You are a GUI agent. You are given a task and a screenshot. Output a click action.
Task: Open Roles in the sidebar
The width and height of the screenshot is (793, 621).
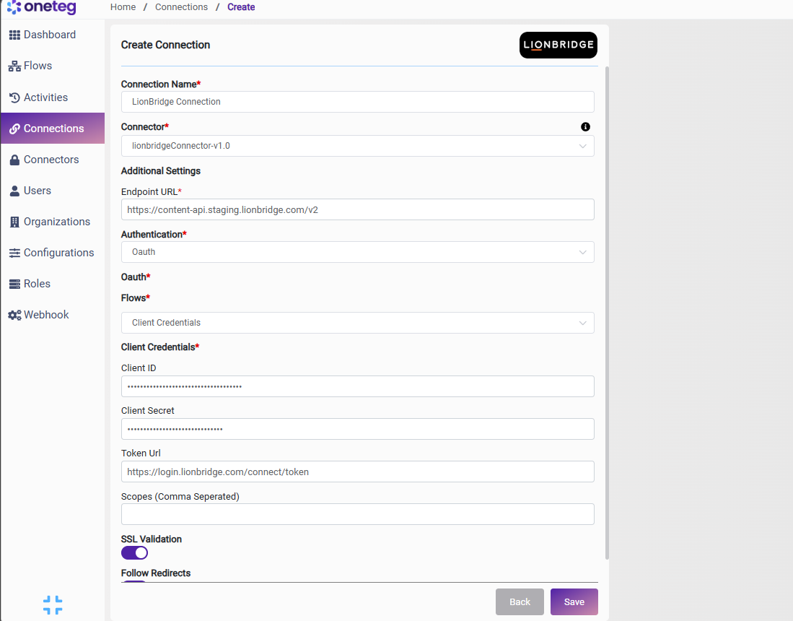click(53, 284)
